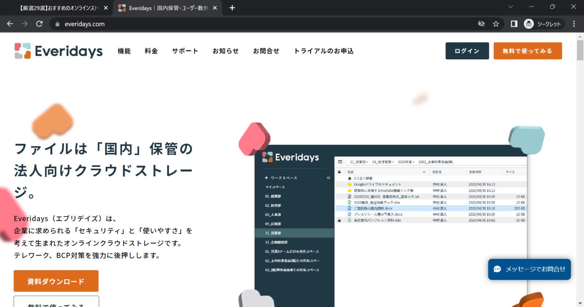Click the Everidays logo in the header
The height and width of the screenshot is (307, 584).
[x=58, y=51]
